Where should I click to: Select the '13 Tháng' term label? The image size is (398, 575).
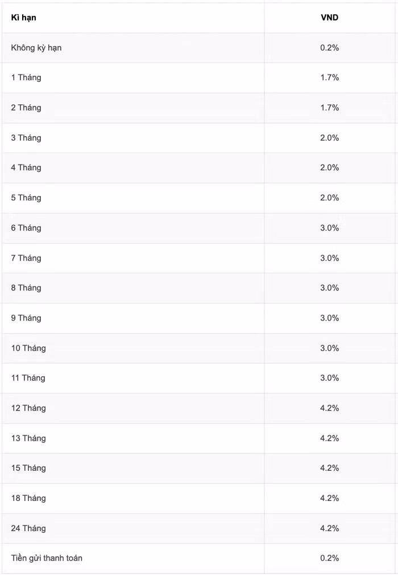(x=28, y=438)
